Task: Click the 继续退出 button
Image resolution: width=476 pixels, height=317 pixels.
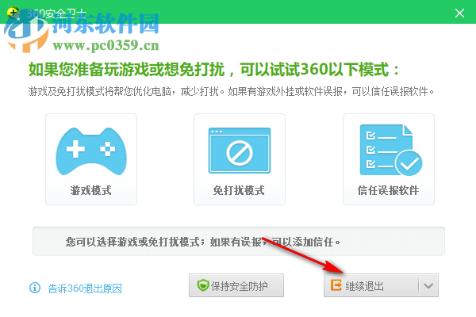Action: point(371,285)
